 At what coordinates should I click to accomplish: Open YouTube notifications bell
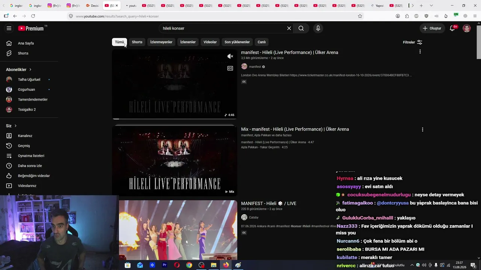point(452,28)
